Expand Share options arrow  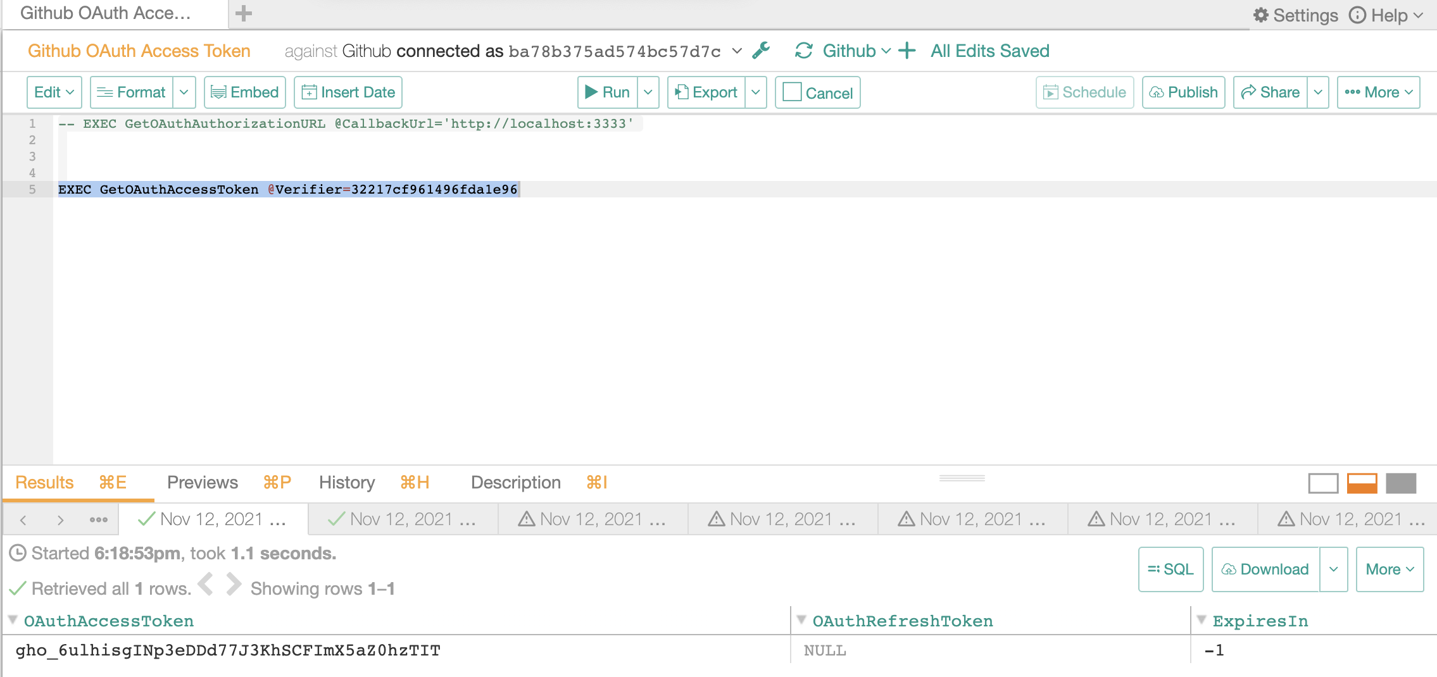1318,92
